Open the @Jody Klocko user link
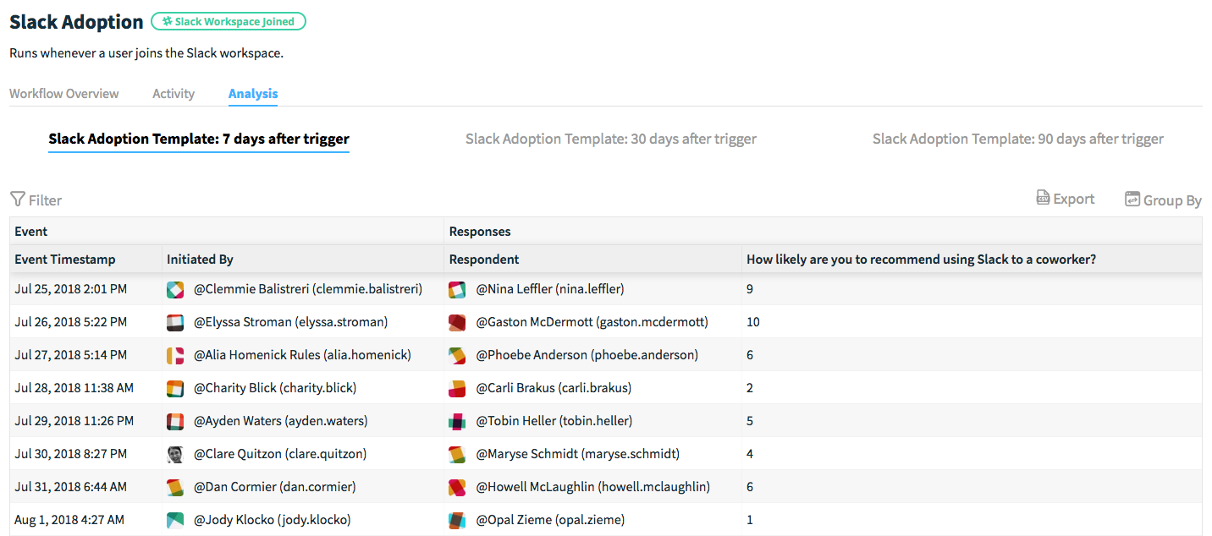The image size is (1212, 536). click(x=273, y=520)
